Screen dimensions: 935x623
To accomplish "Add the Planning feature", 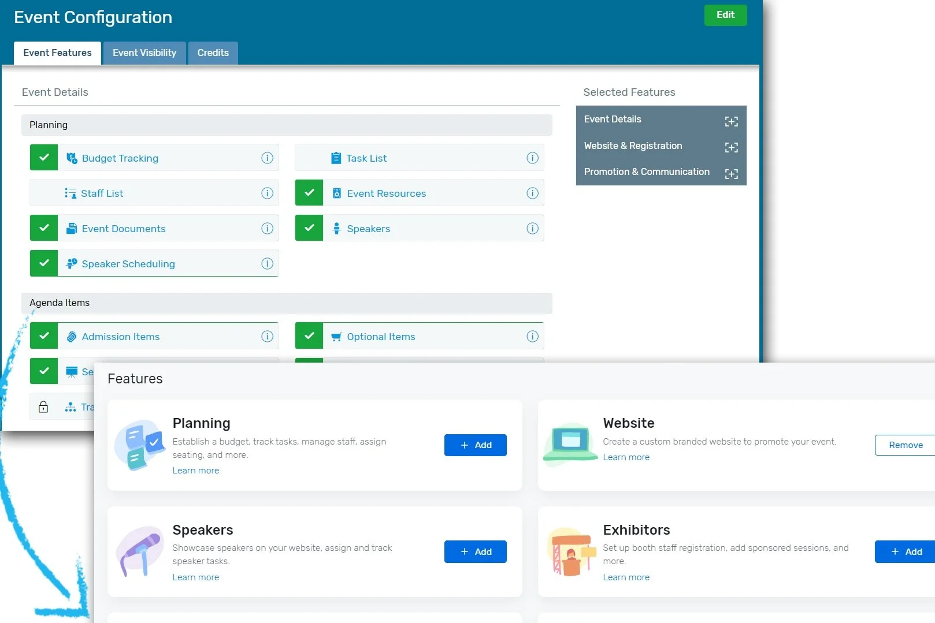I will [475, 445].
